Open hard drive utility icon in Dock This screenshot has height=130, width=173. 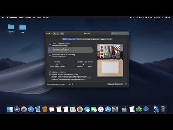pos(125,109)
